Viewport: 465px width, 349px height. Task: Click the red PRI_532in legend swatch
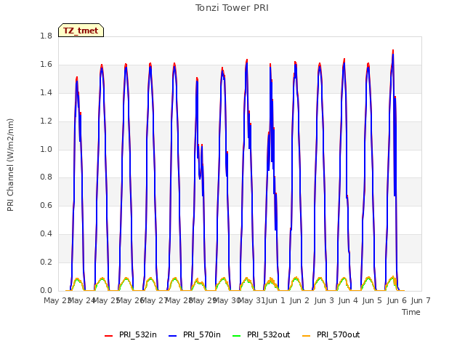[108, 336]
